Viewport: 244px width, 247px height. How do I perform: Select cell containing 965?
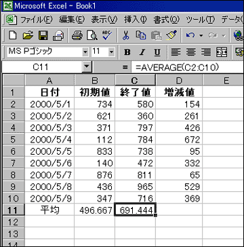pyautogui.click(x=135, y=187)
